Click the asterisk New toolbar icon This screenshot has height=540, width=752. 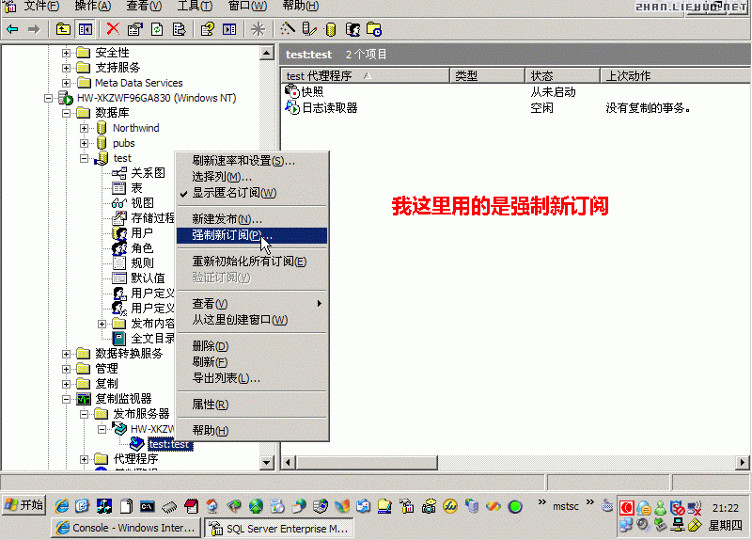point(258,30)
